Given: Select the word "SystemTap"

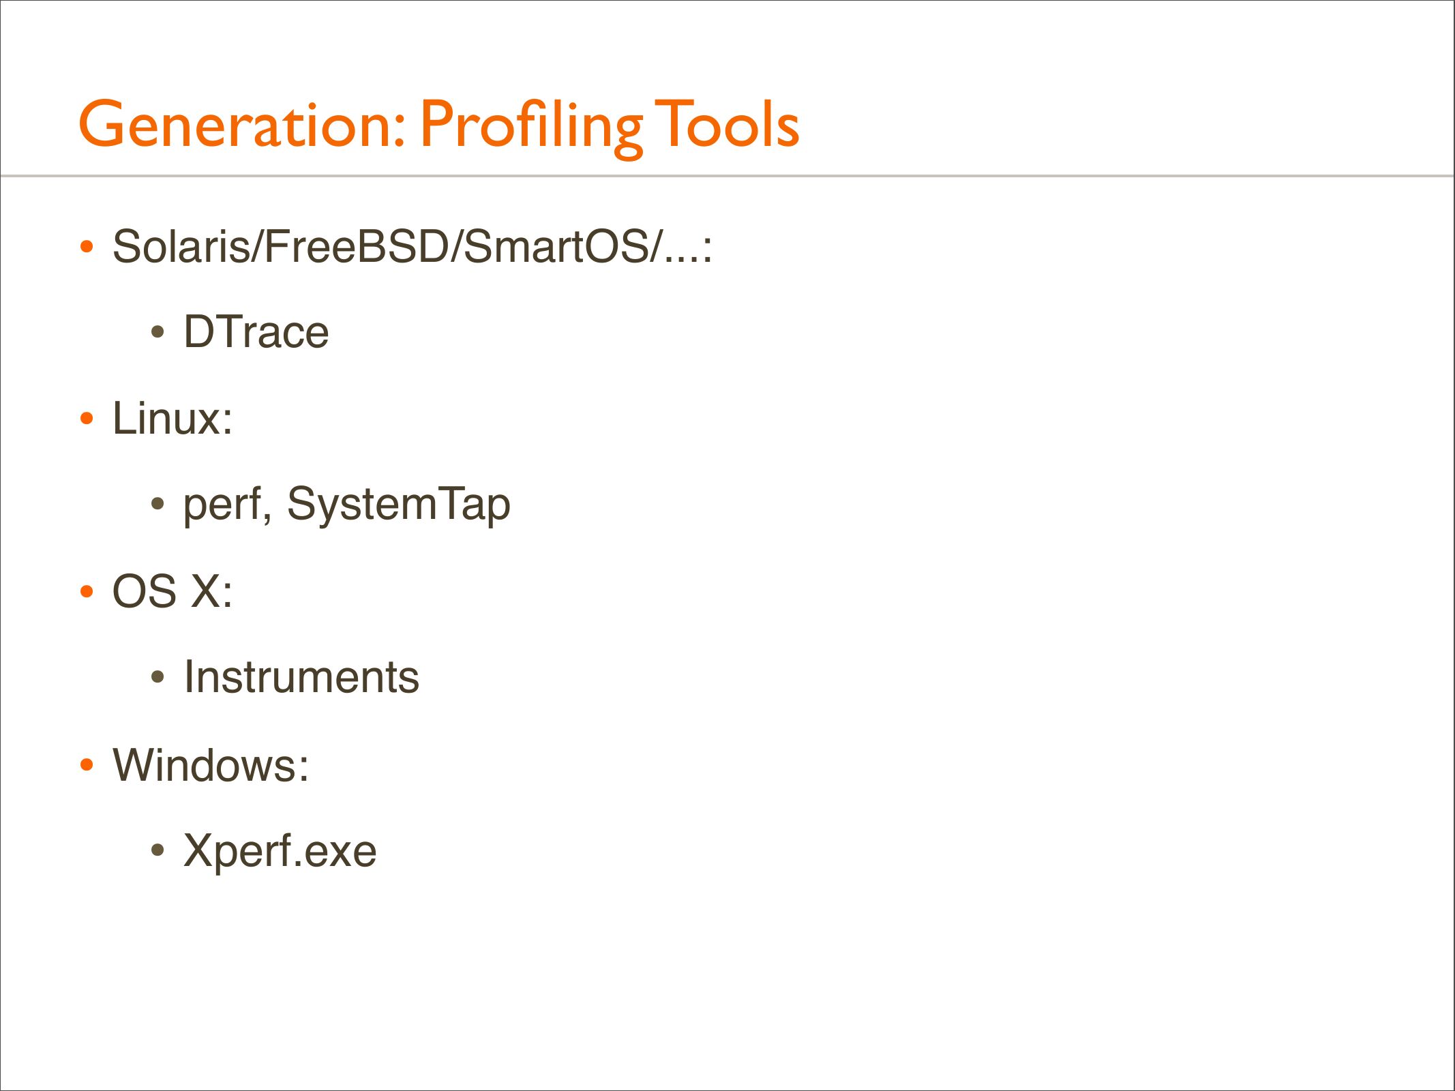Looking at the screenshot, I should pyautogui.click(x=398, y=505).
